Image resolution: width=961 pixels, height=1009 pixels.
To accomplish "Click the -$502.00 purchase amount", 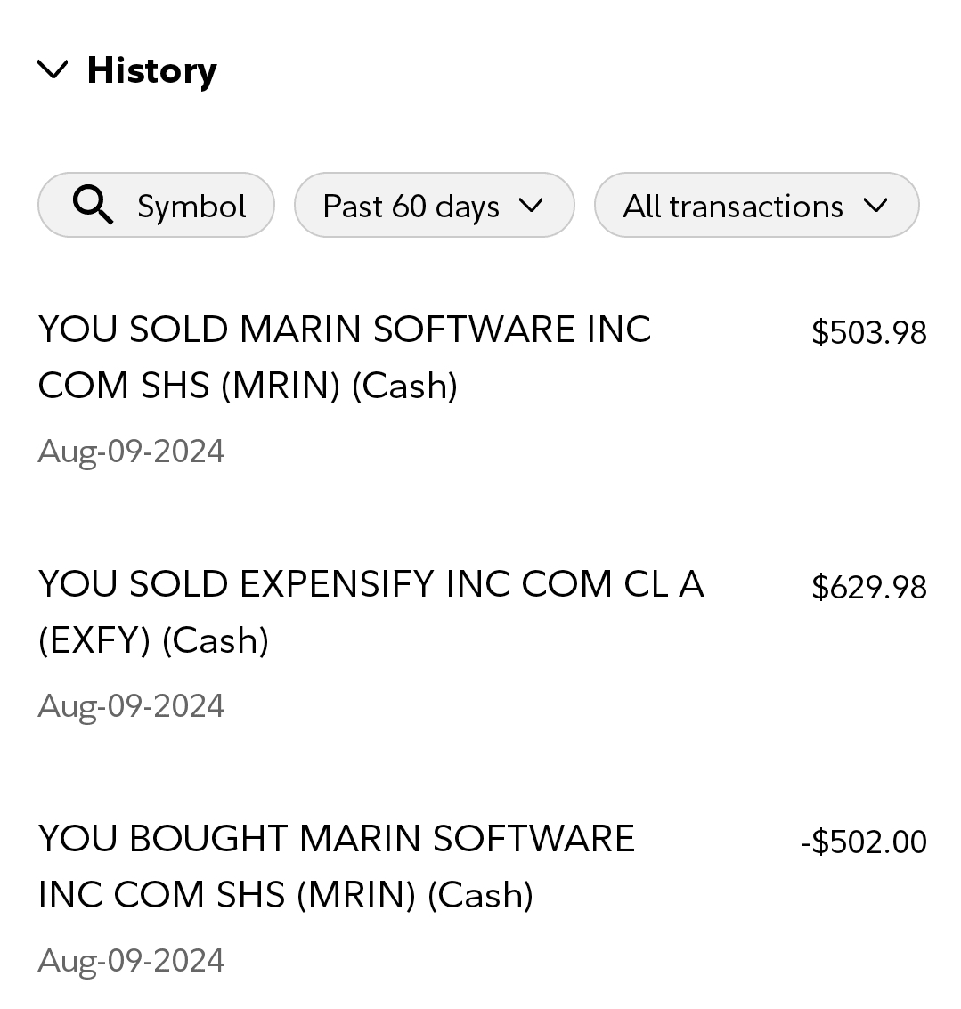I will [x=863, y=842].
